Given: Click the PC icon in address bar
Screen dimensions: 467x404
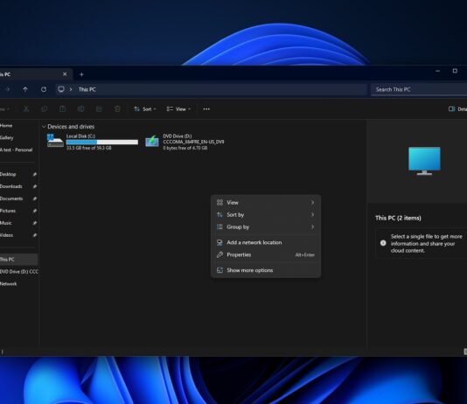Looking at the screenshot, I should [x=61, y=89].
